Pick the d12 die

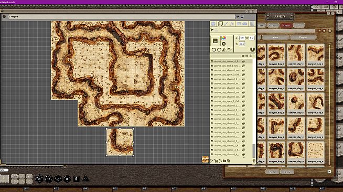tap(49, 179)
